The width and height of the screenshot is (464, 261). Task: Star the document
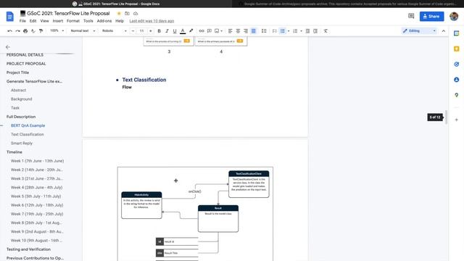pos(119,13)
